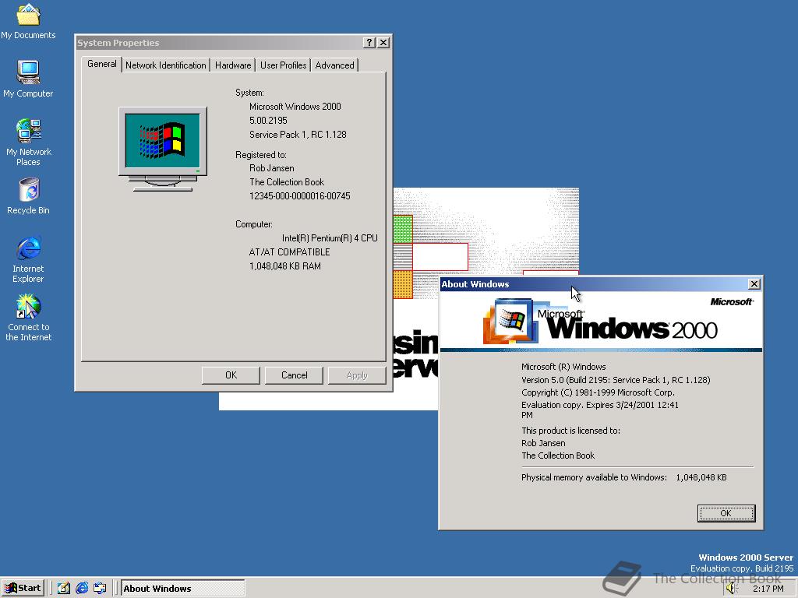Click Cancel in System Properties
This screenshot has width=798, height=598.
294,375
